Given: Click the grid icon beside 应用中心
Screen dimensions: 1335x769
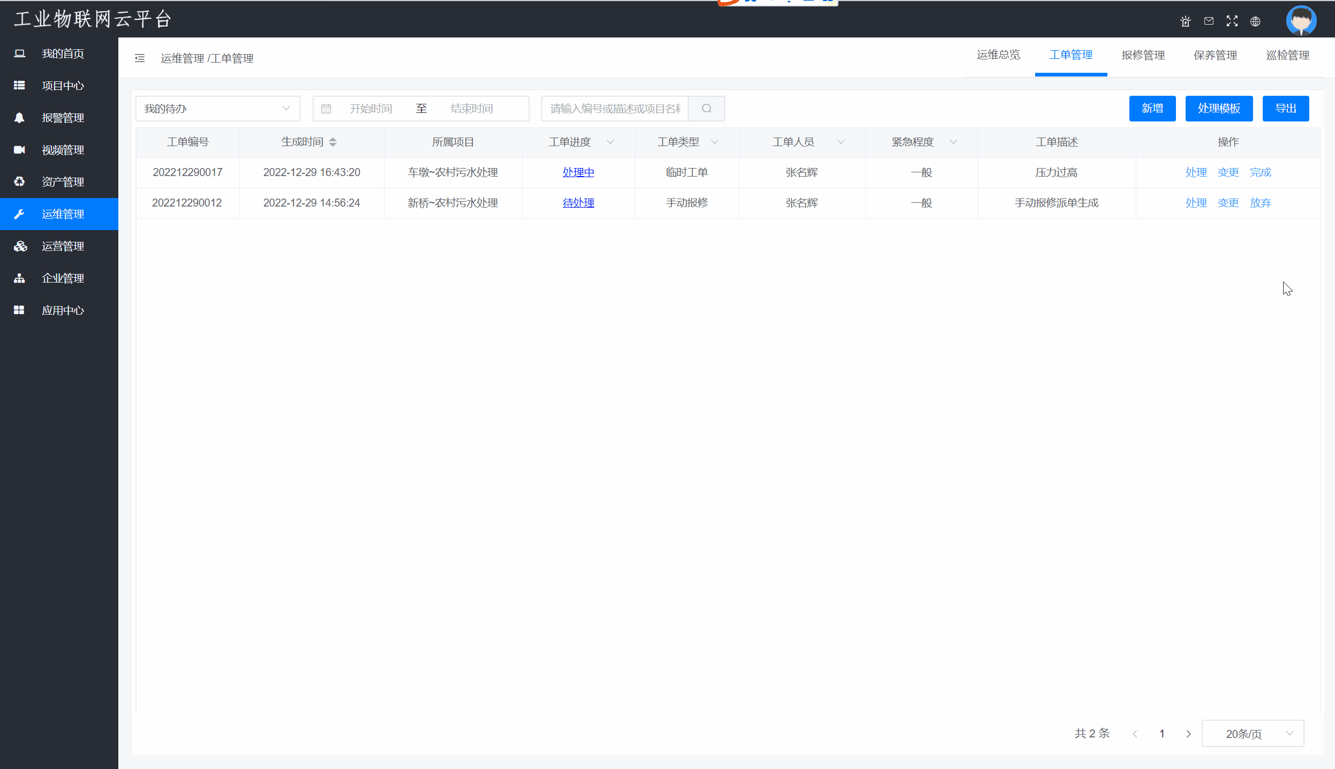Looking at the screenshot, I should tap(19, 310).
